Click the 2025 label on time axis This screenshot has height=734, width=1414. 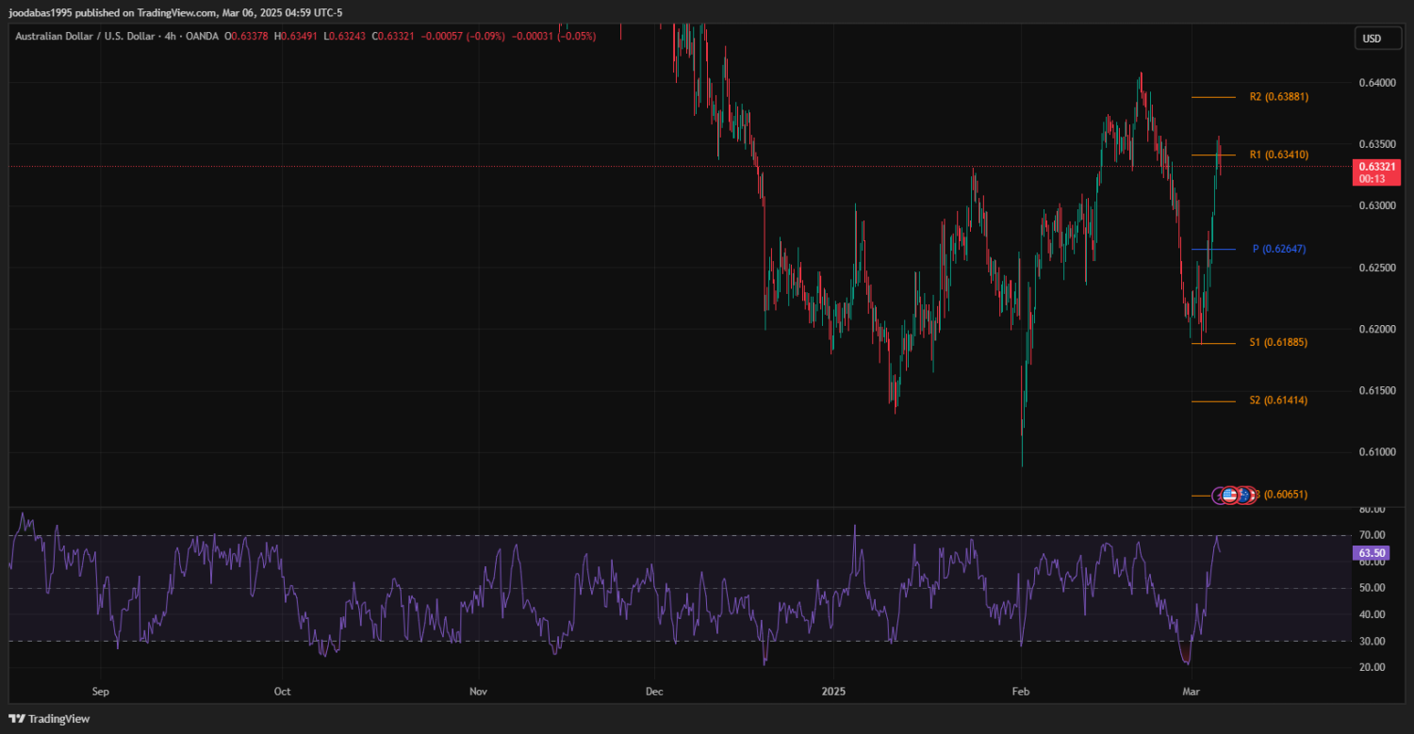click(x=832, y=692)
